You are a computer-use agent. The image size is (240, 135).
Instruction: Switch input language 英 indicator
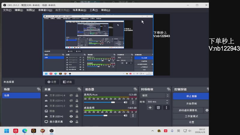178,131
